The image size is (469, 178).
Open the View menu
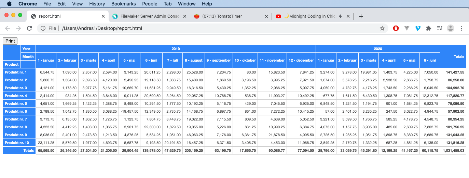click(78, 4)
